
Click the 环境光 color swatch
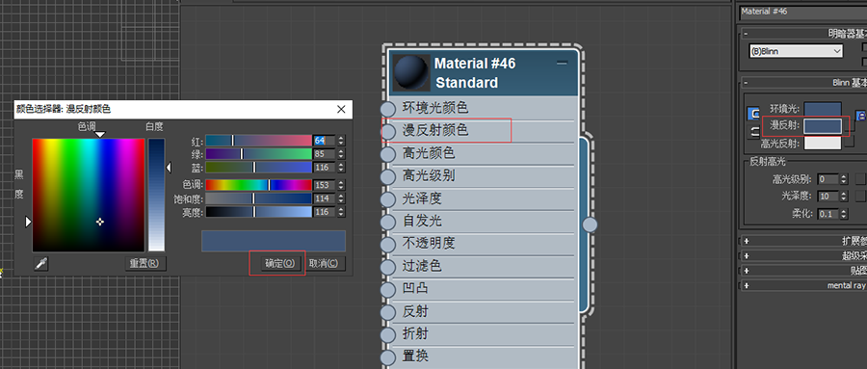point(823,109)
